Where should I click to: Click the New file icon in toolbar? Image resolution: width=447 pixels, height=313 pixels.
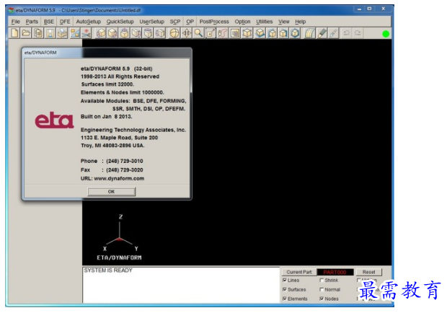[x=15, y=33]
